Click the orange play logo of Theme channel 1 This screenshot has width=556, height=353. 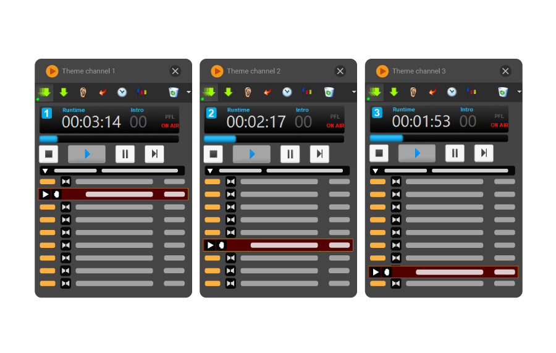coord(52,71)
